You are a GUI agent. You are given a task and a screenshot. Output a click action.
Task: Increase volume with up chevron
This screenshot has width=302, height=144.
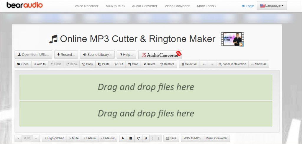36,138
